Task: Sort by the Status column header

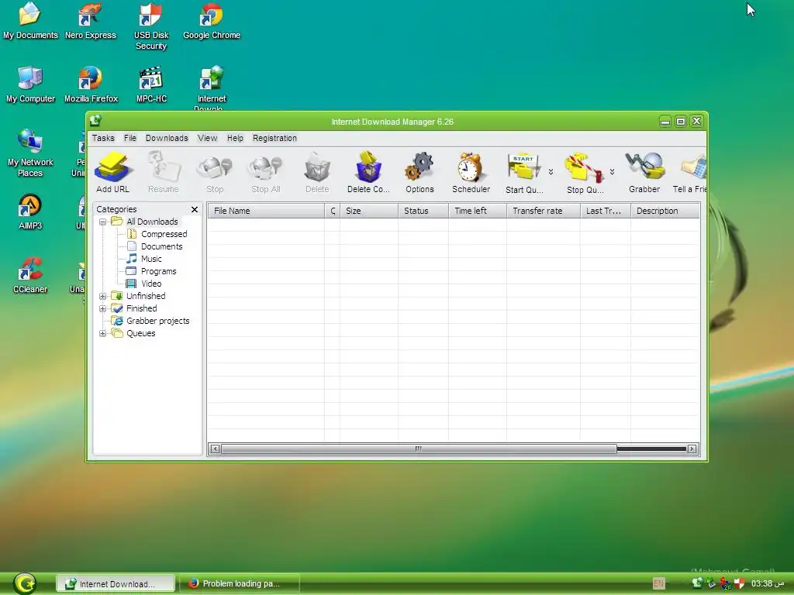Action: point(423,211)
